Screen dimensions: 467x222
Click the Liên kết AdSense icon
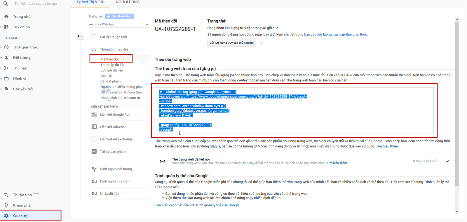click(94, 127)
